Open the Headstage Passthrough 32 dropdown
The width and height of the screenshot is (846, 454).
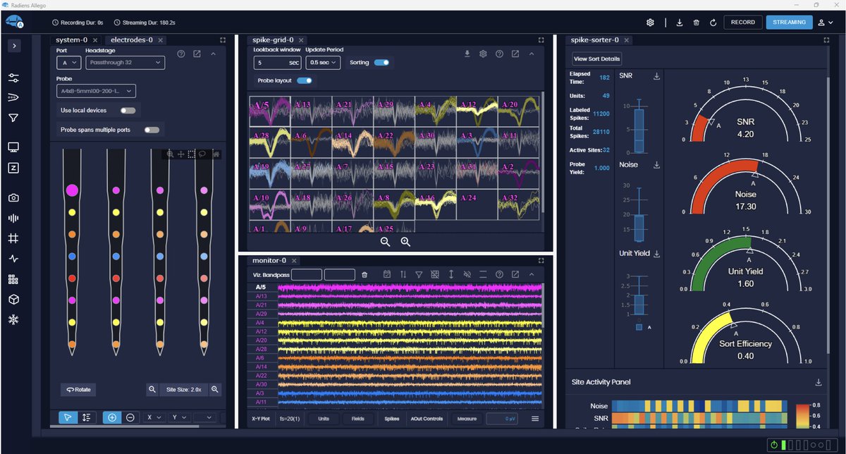(125, 62)
